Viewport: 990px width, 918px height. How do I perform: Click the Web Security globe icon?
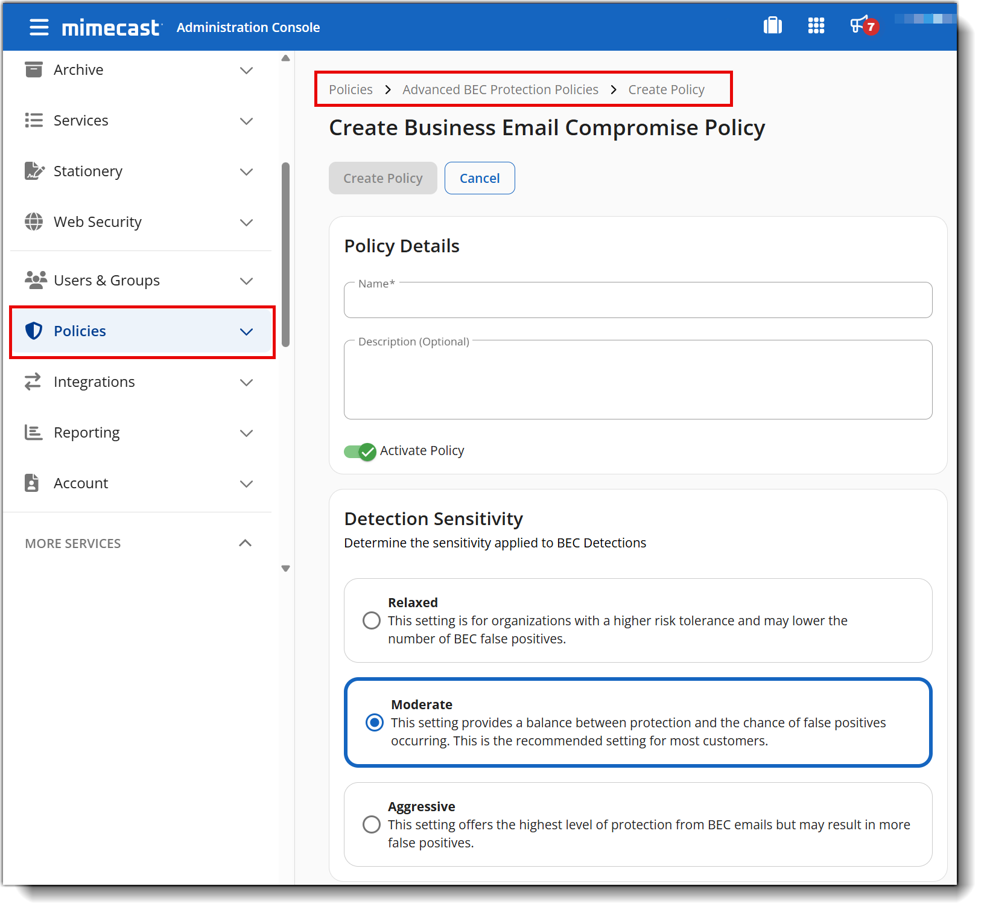coord(34,222)
